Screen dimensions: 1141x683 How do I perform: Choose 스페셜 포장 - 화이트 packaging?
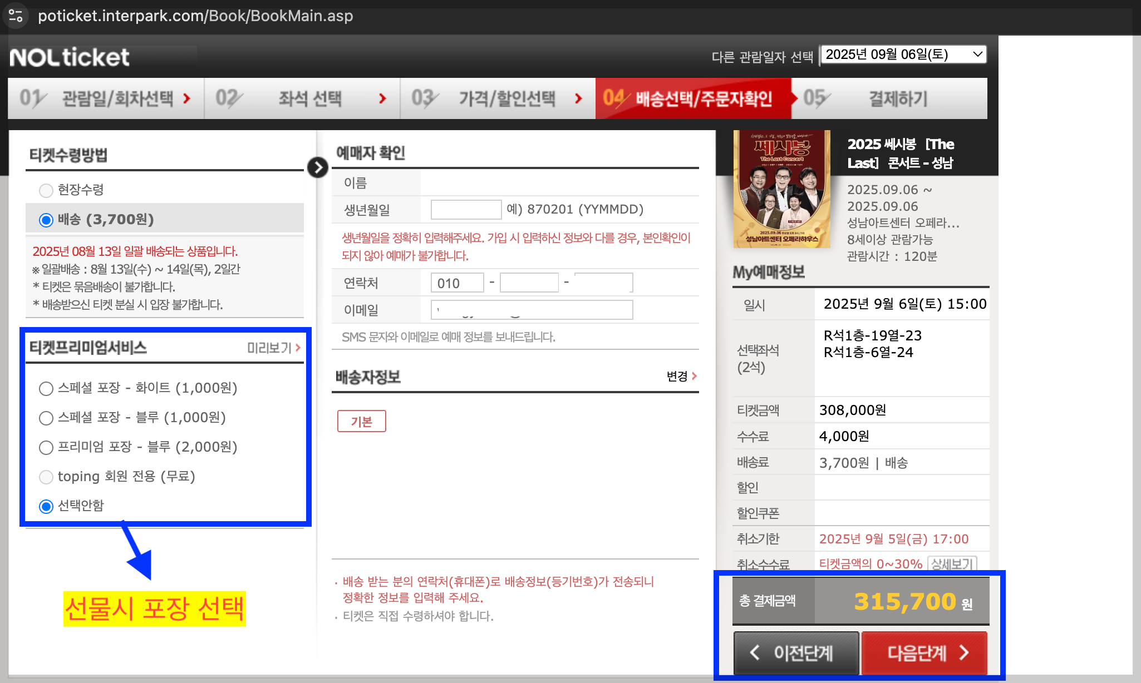(46, 388)
